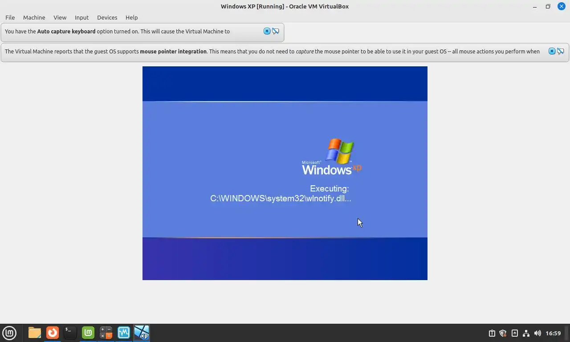Image resolution: width=570 pixels, height=342 pixels.
Task: Open the network connections tray icon
Action: click(526, 333)
